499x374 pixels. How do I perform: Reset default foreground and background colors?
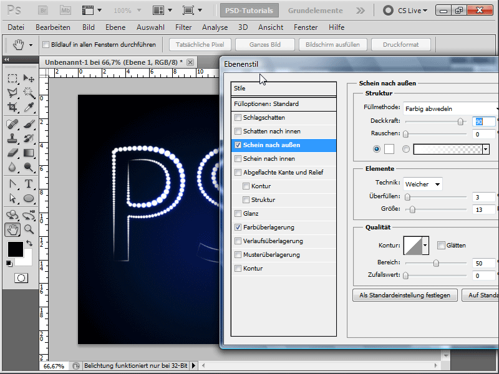[x=9, y=263]
